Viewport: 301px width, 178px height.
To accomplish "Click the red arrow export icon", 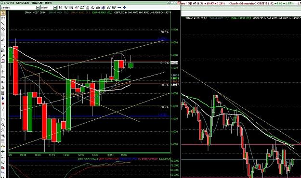I will coord(3,167).
